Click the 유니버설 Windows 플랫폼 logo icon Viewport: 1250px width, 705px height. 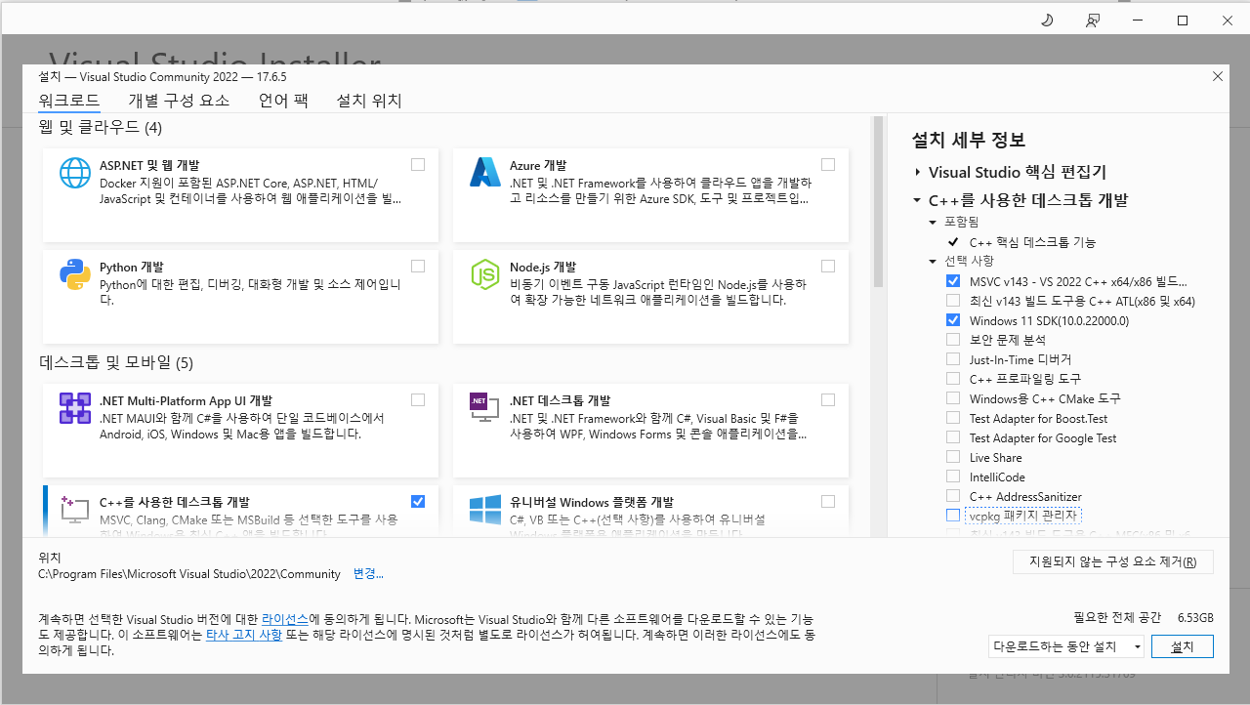pyautogui.click(x=485, y=509)
